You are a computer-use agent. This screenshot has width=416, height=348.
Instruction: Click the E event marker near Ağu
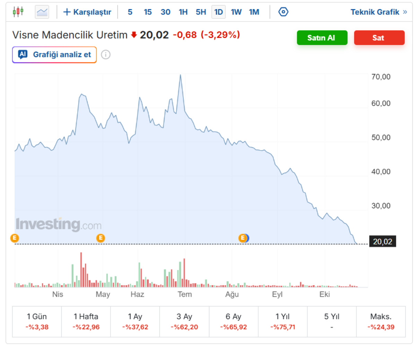(243, 238)
